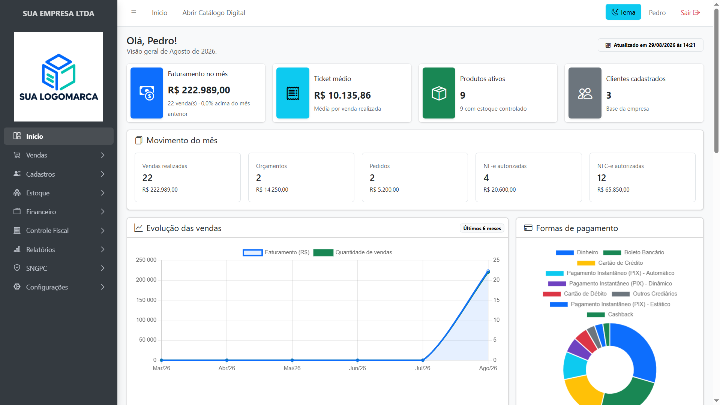Expand the Cadastros menu chevron

103,174
